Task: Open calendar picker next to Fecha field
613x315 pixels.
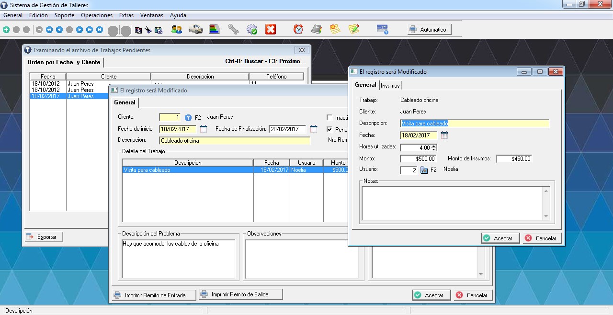Action: tap(444, 135)
